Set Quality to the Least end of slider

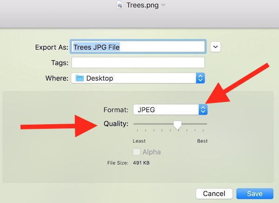pos(134,124)
